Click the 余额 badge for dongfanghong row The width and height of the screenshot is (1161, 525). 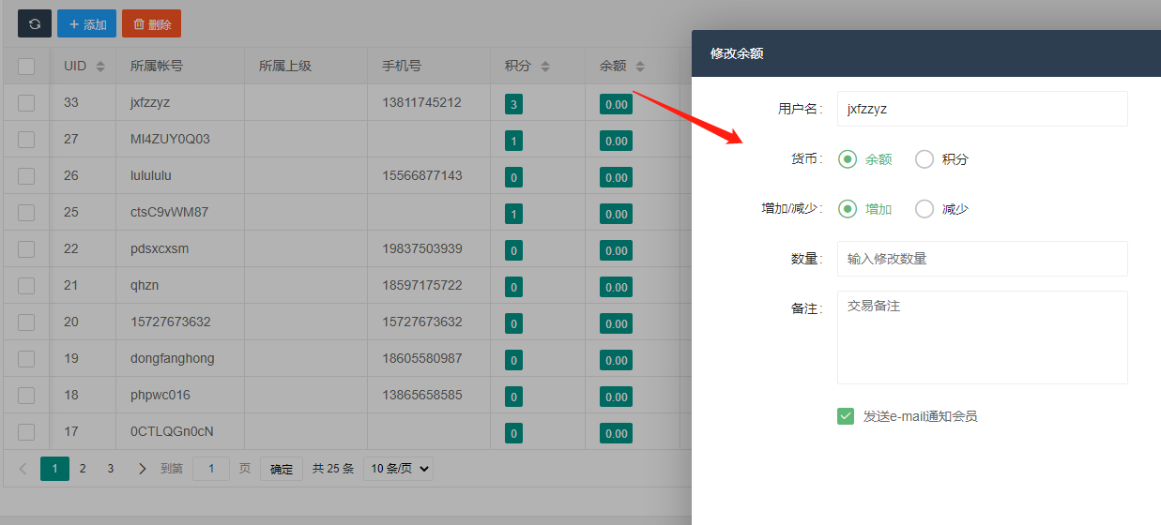coord(616,360)
